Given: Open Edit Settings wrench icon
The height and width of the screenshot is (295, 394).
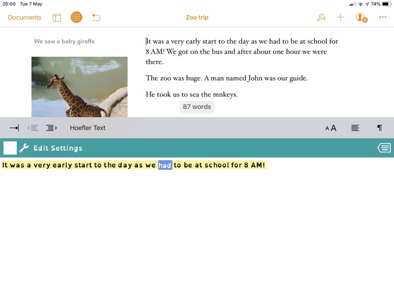Looking at the screenshot, I should click(x=24, y=148).
